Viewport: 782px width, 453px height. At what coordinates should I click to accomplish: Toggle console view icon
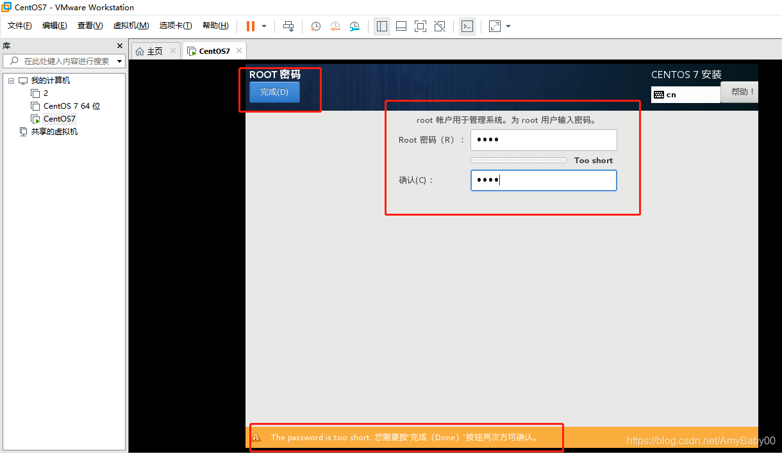click(468, 26)
